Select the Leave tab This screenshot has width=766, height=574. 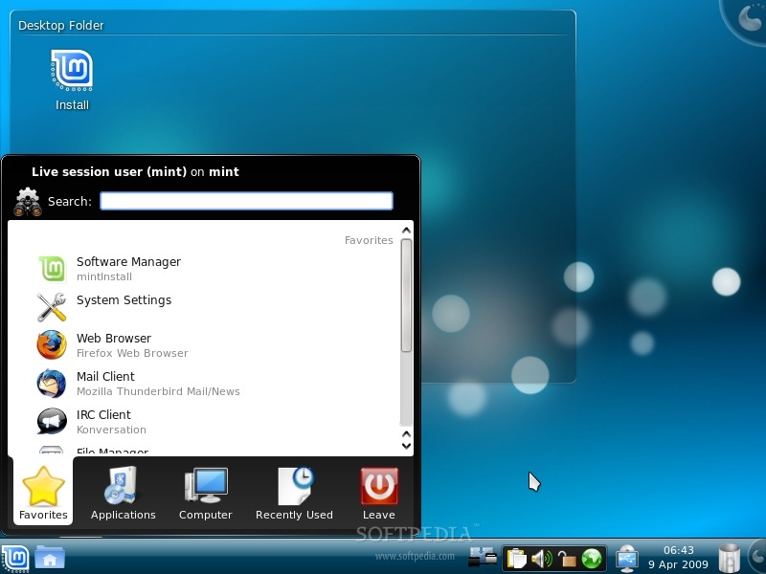coord(378,494)
